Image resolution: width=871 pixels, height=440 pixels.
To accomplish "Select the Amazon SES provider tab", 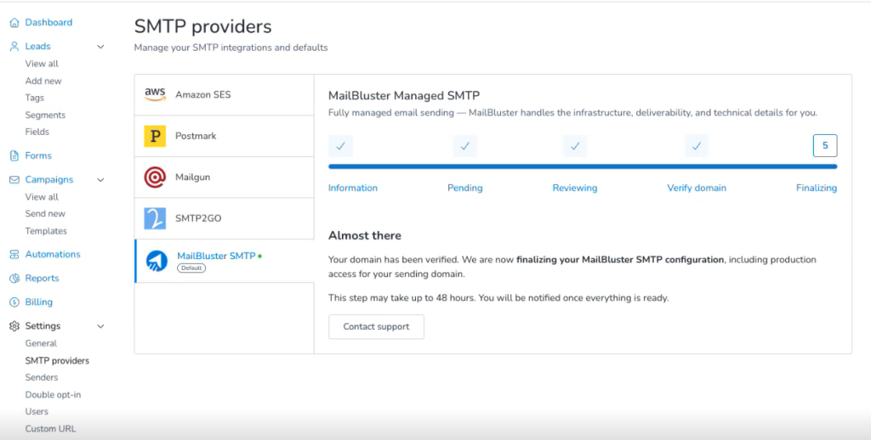I will click(x=225, y=95).
